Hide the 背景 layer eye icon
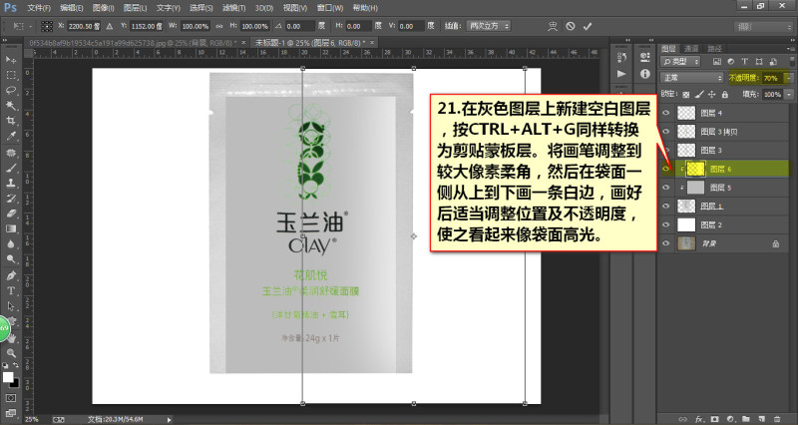 point(665,243)
